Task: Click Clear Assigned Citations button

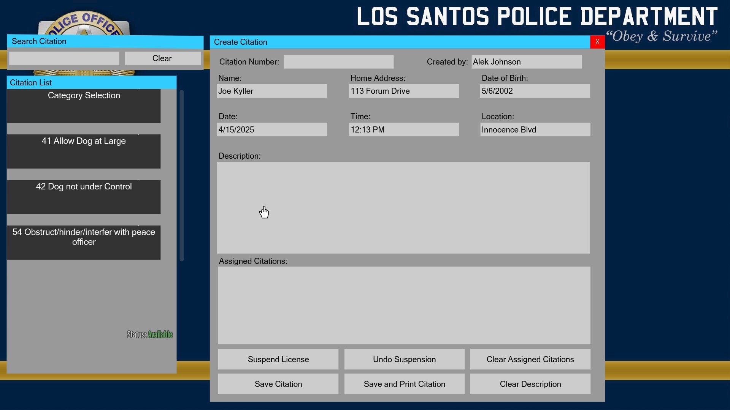Action: point(530,360)
